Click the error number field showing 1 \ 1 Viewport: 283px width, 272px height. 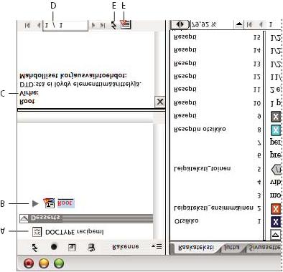click(65, 25)
